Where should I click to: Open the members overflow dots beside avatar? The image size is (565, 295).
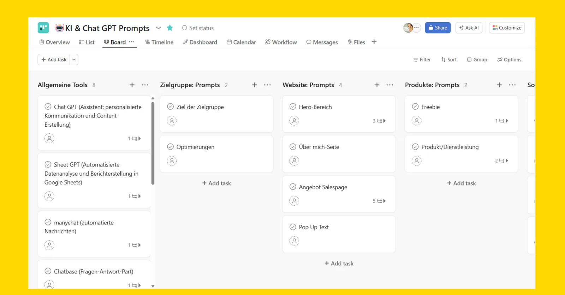pyautogui.click(x=417, y=28)
